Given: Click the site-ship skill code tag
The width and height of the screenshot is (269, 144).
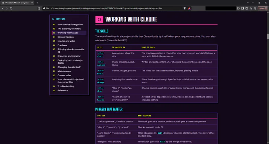Looking at the screenshot, I should 101,90.
